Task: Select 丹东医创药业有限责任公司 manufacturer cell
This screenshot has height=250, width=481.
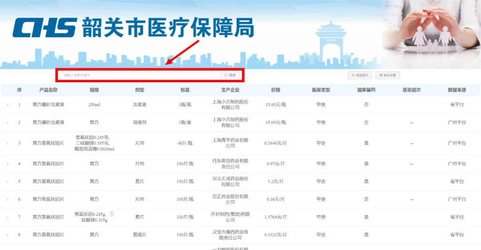Action: tap(230, 164)
